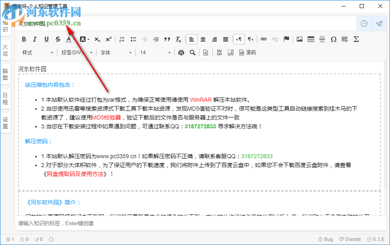390x245 pixels.
Task: Toggle italic formatting
Action: point(35,39)
